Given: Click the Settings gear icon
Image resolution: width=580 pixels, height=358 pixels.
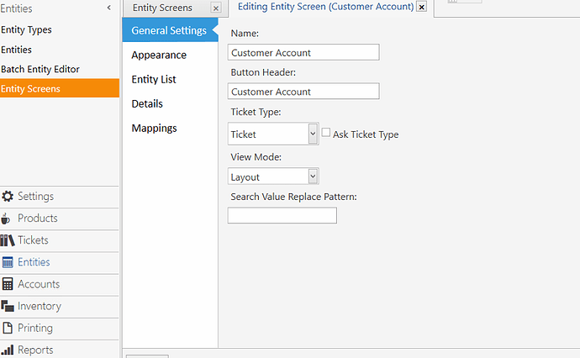Looking at the screenshot, I should point(8,196).
